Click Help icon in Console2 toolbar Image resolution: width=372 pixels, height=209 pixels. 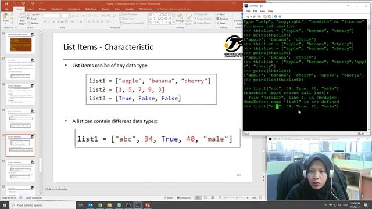[280, 17]
